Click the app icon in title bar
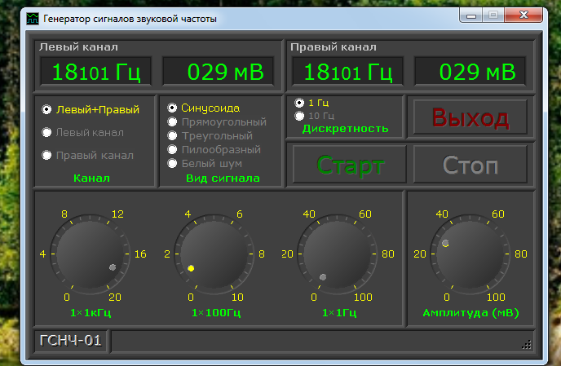 point(32,17)
